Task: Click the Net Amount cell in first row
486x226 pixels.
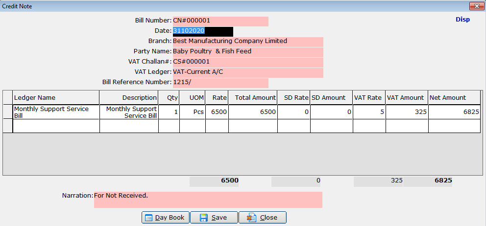Action: 454,112
